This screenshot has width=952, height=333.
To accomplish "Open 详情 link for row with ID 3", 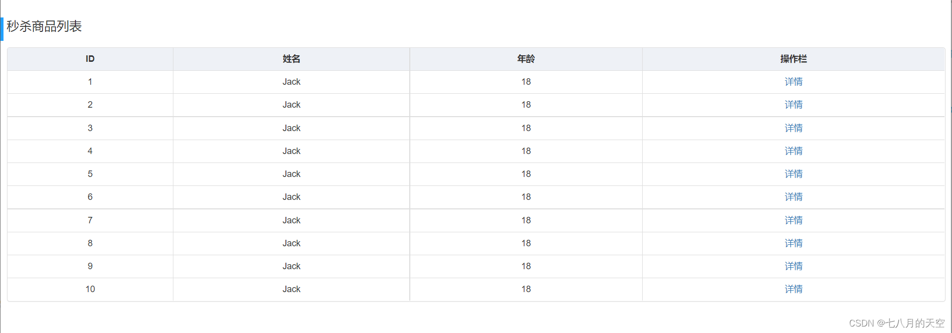I will [x=793, y=128].
